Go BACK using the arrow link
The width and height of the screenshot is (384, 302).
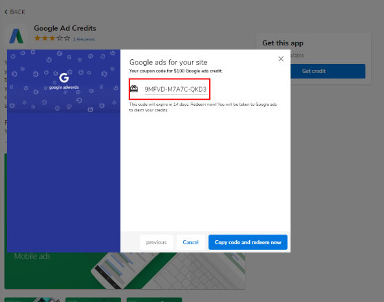tap(15, 12)
